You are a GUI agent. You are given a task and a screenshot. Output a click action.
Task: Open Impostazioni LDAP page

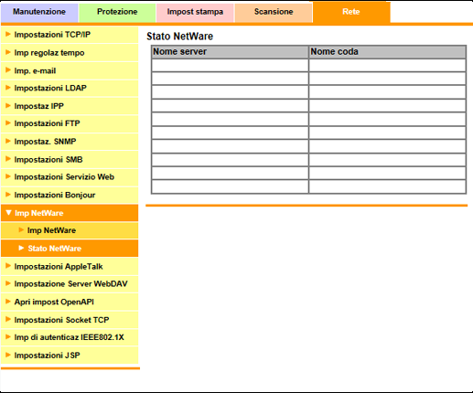click(x=70, y=88)
